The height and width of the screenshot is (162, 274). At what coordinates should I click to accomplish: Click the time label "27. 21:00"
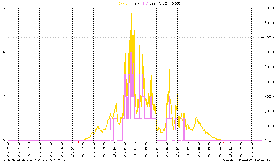[230, 150]
